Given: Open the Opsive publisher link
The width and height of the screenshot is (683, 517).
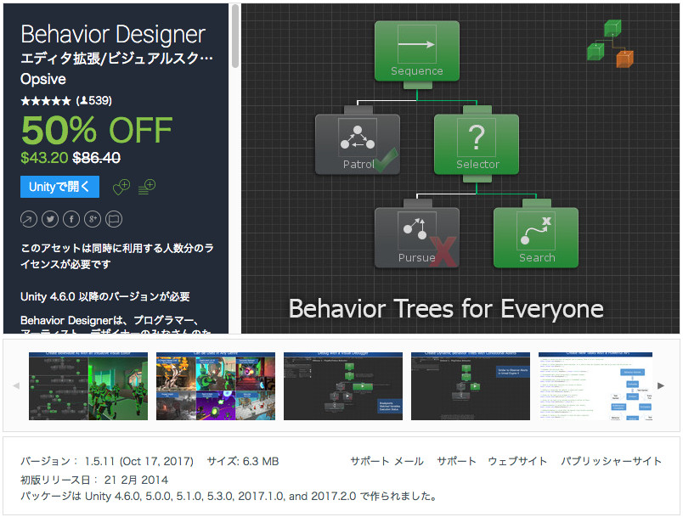Looking at the screenshot, I should pos(43,79).
